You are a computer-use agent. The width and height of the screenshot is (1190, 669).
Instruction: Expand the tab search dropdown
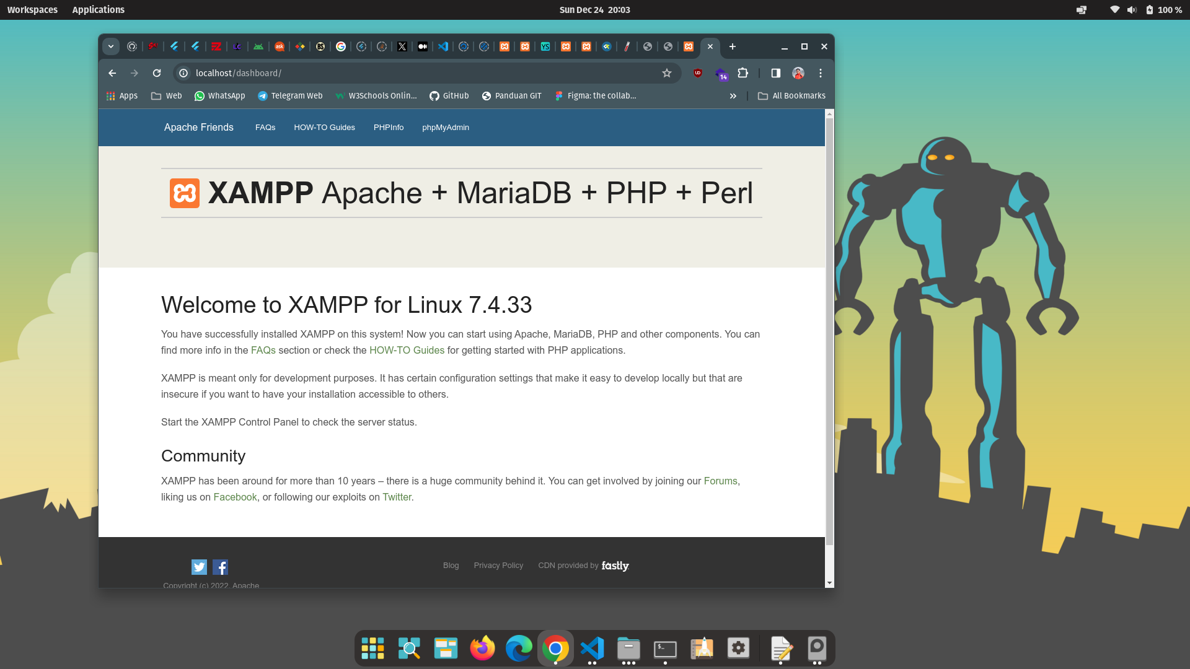(110, 46)
